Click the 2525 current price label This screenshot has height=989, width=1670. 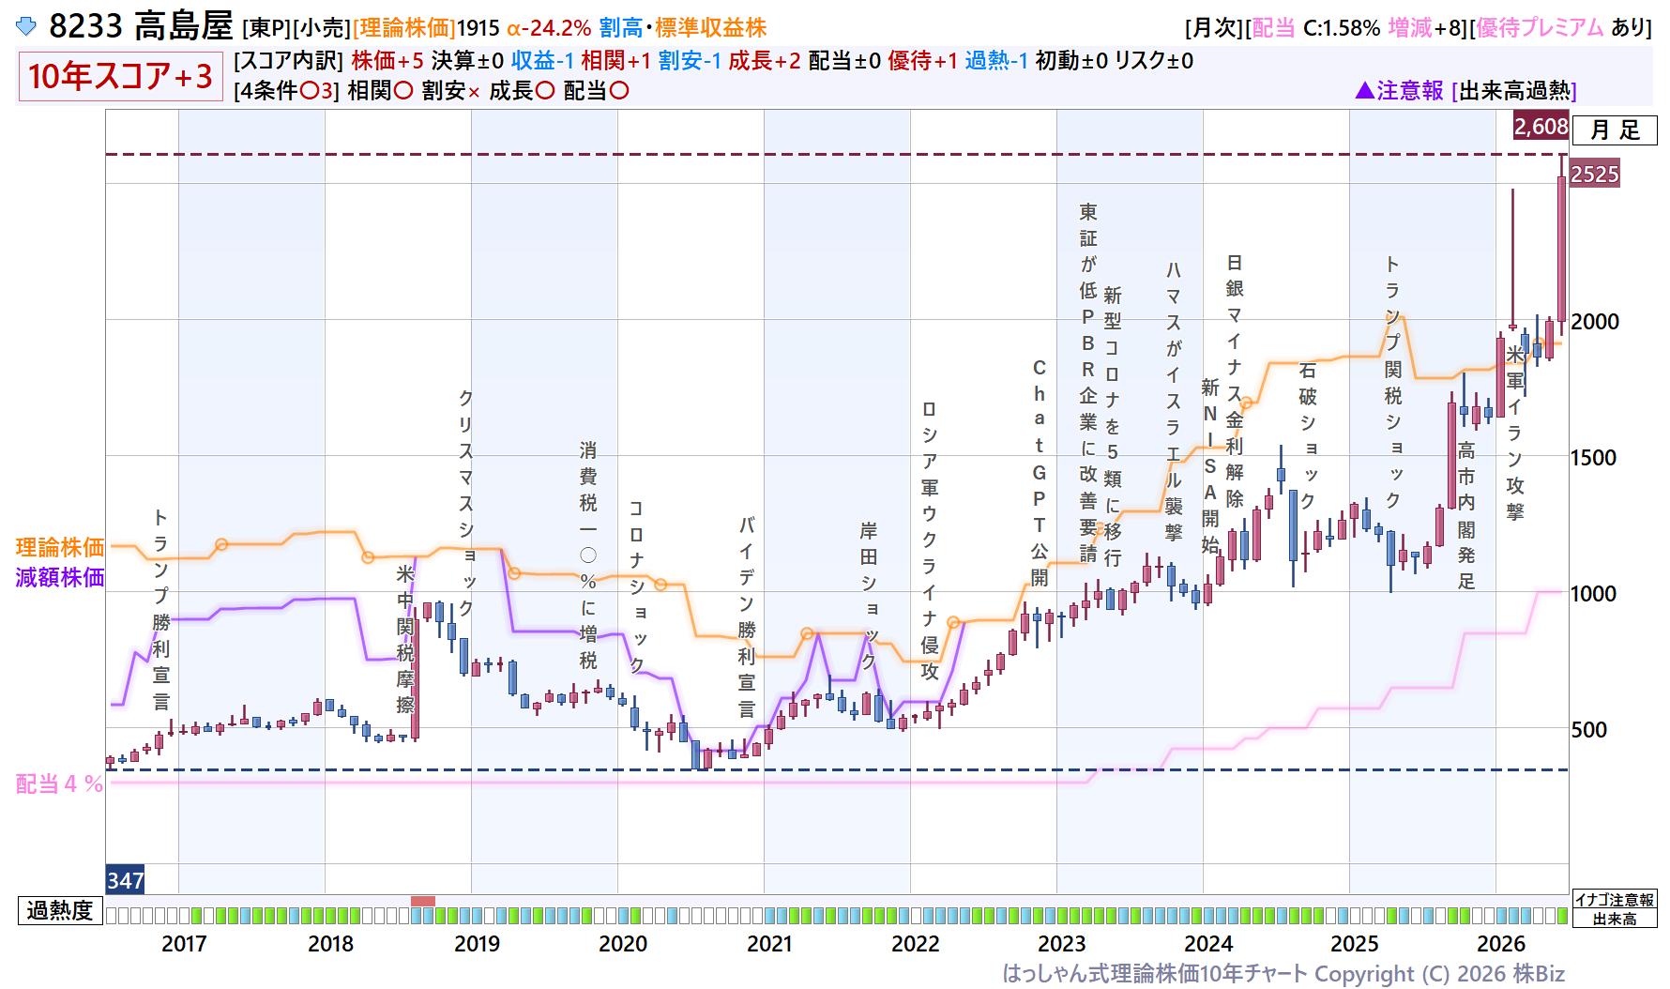tap(1595, 174)
